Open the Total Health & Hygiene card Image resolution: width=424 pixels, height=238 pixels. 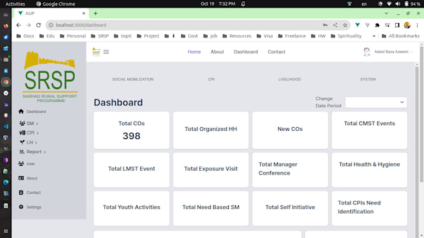point(369,170)
